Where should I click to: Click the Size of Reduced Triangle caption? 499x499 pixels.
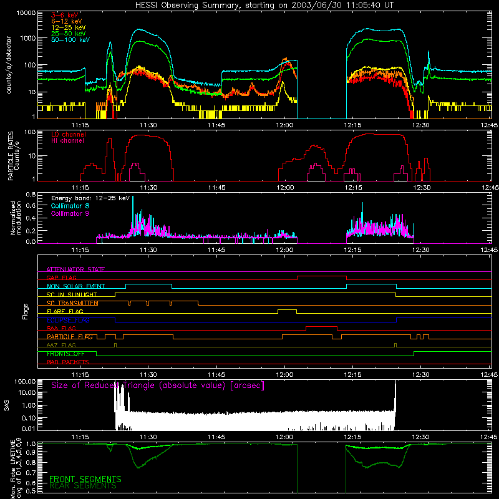(x=158, y=385)
